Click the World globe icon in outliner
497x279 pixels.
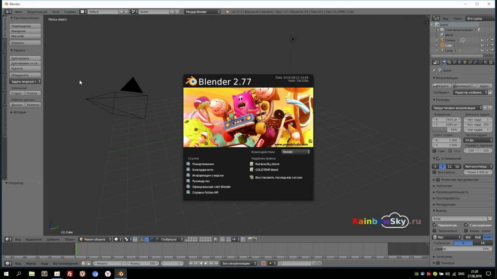coord(442,35)
